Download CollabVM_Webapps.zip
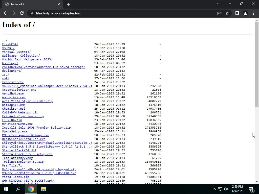259x194 pixels. pos(20,112)
